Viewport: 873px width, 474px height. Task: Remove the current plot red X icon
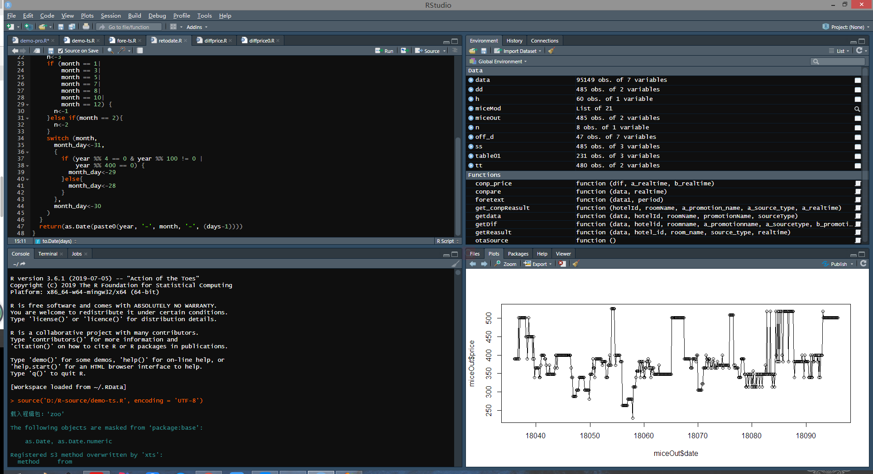(562, 264)
